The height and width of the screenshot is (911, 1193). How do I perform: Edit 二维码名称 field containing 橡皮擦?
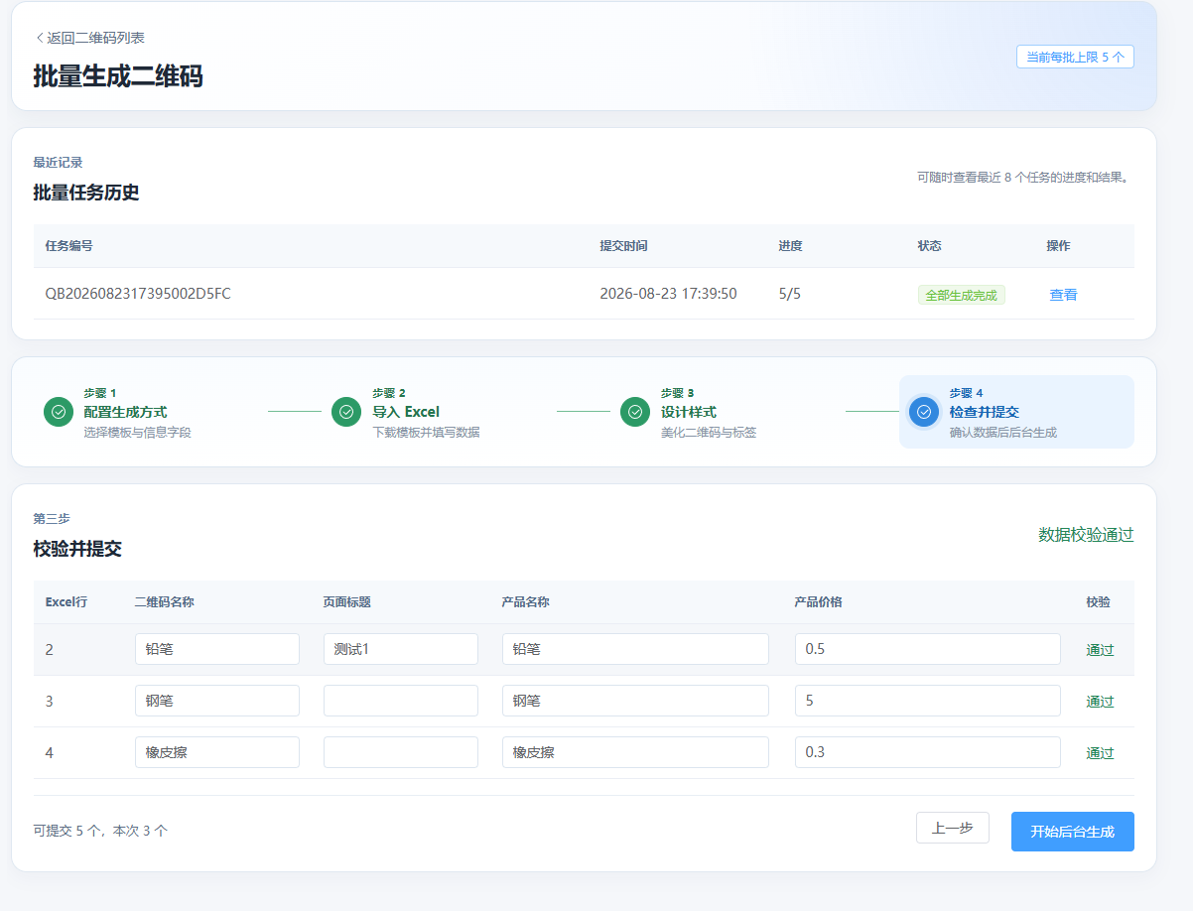pyautogui.click(x=217, y=752)
